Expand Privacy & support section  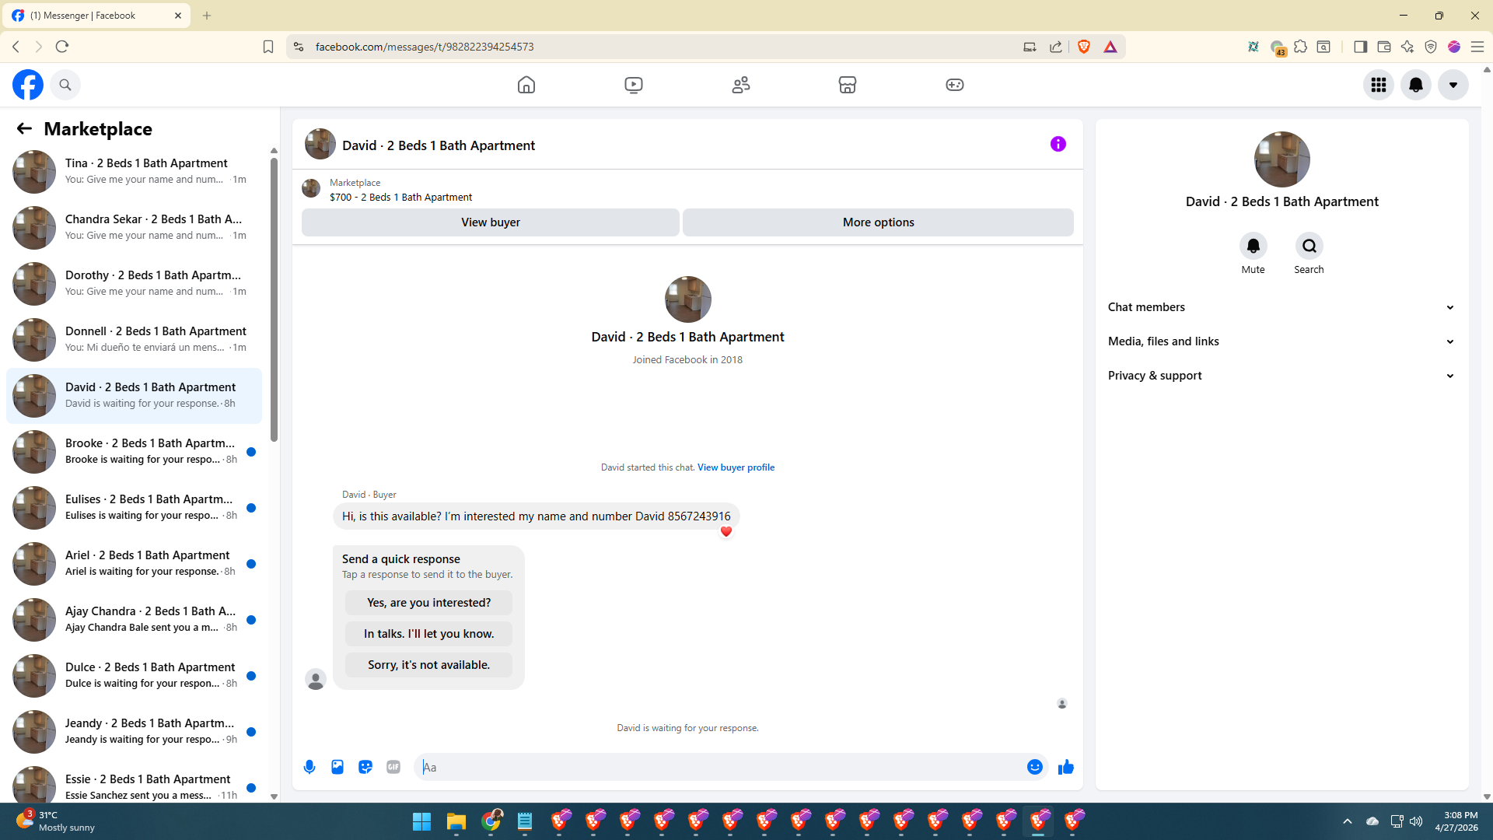point(1281,376)
